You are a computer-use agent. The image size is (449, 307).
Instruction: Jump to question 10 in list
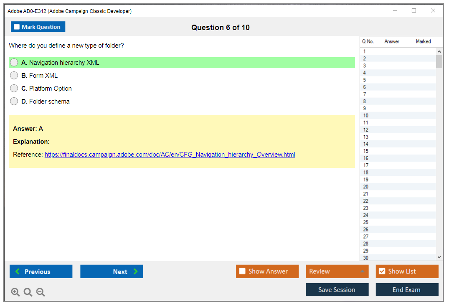pyautogui.click(x=366, y=116)
